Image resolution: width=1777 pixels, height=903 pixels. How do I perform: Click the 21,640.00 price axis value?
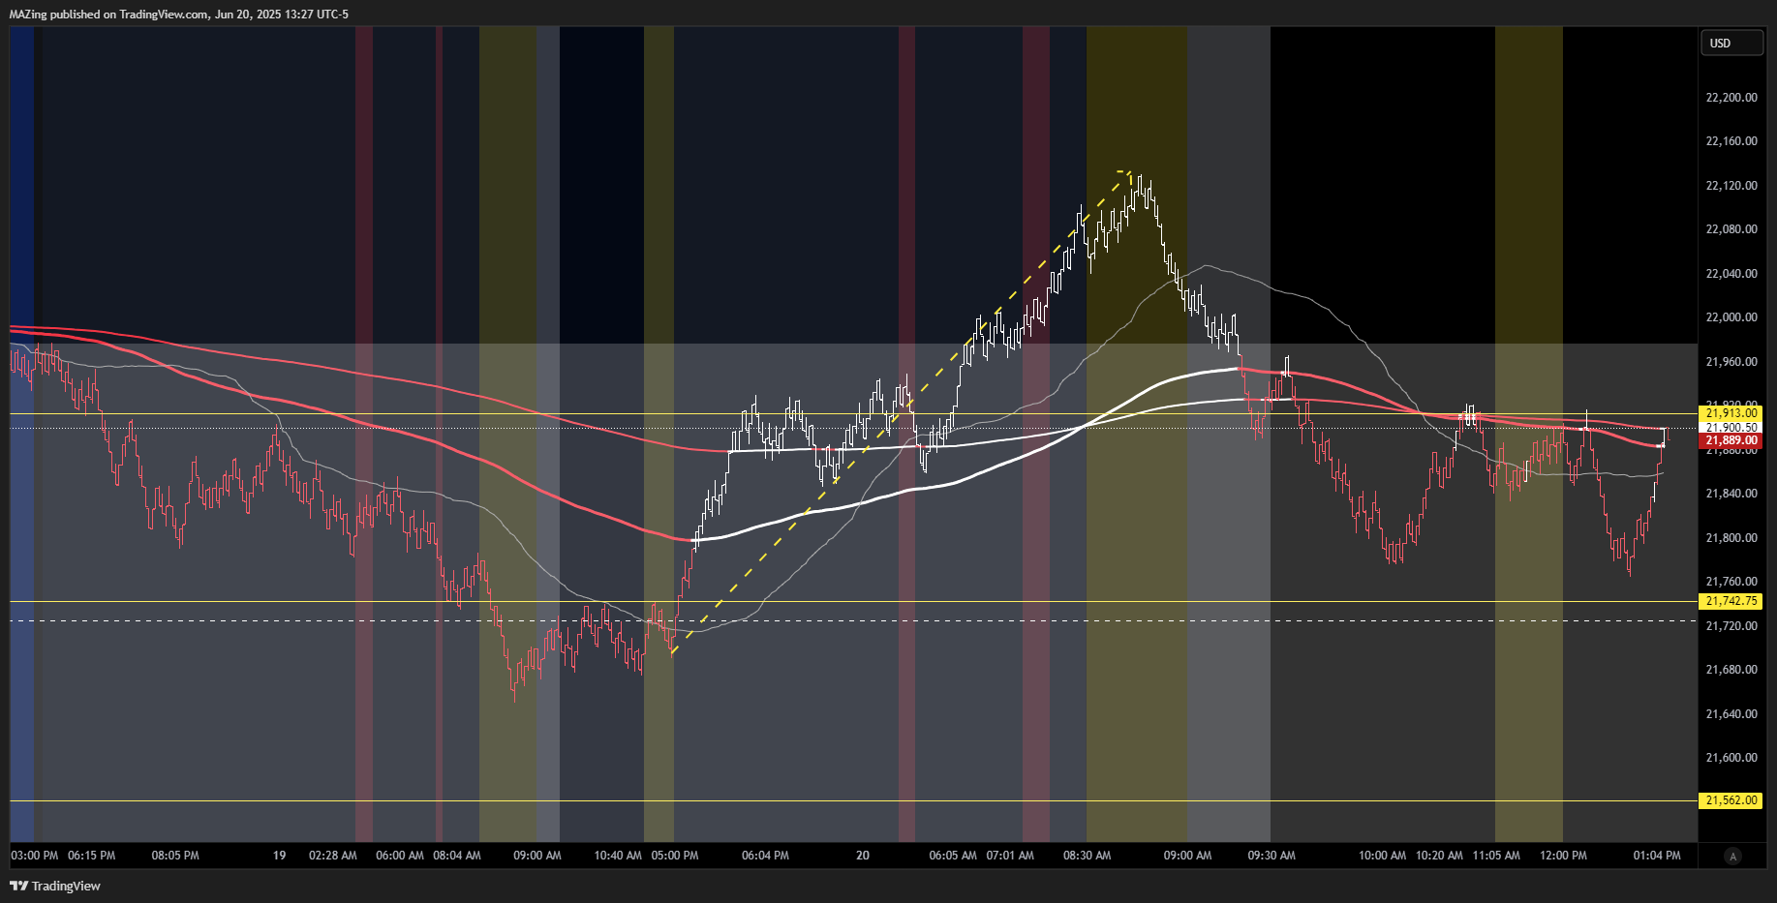[x=1731, y=714]
